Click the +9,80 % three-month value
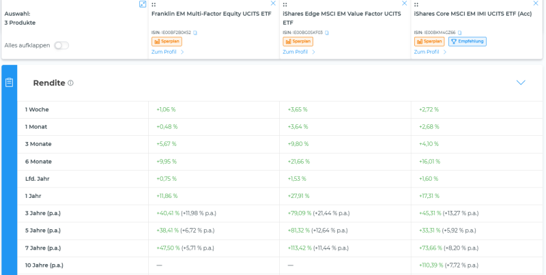Screen dimensions: 546x275 click(x=298, y=144)
